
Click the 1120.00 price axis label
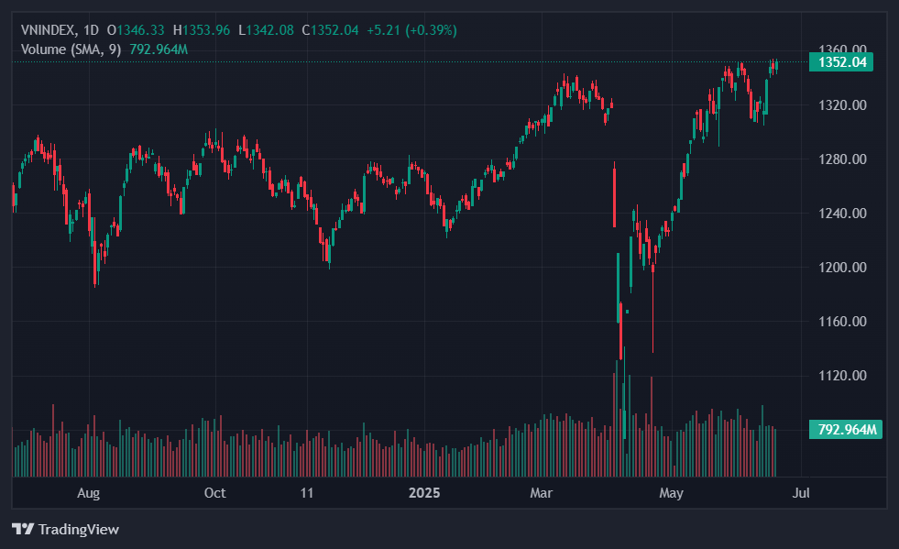[x=840, y=376]
